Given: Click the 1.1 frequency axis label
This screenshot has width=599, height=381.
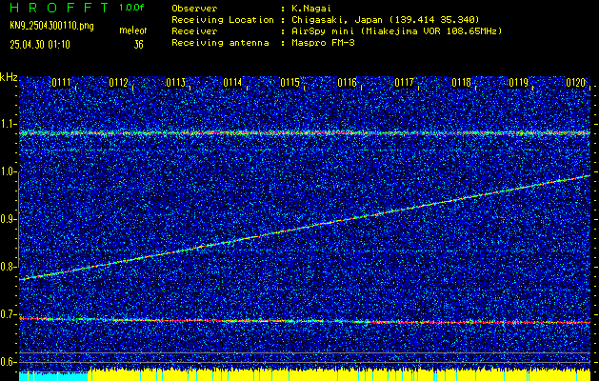Looking at the screenshot, I should click(8, 124).
